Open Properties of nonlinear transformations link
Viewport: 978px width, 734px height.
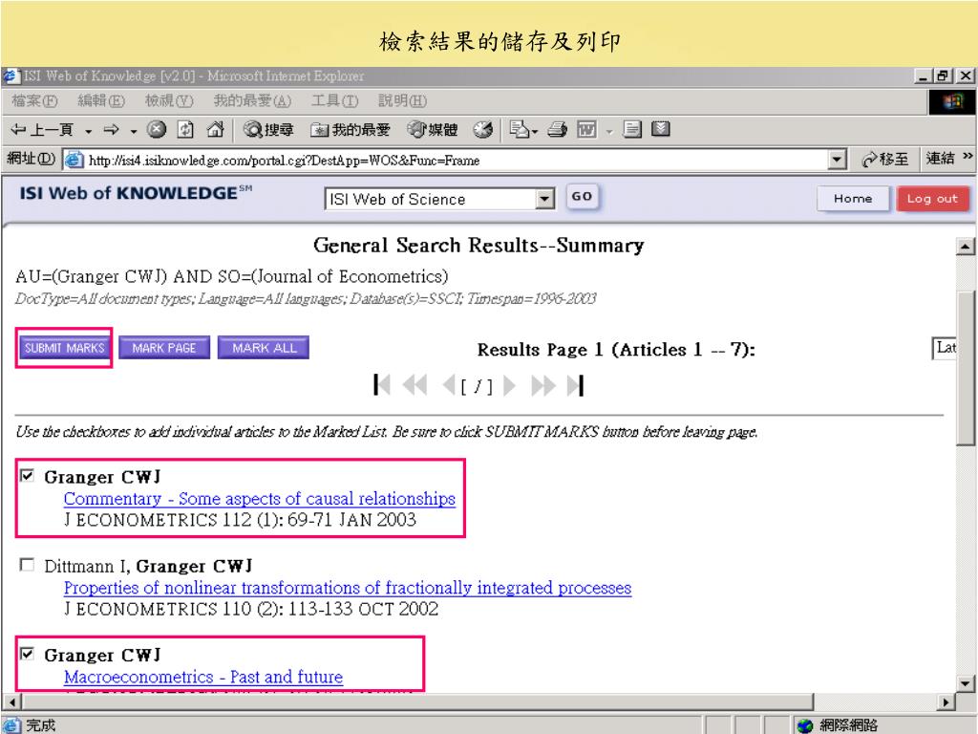348,588
